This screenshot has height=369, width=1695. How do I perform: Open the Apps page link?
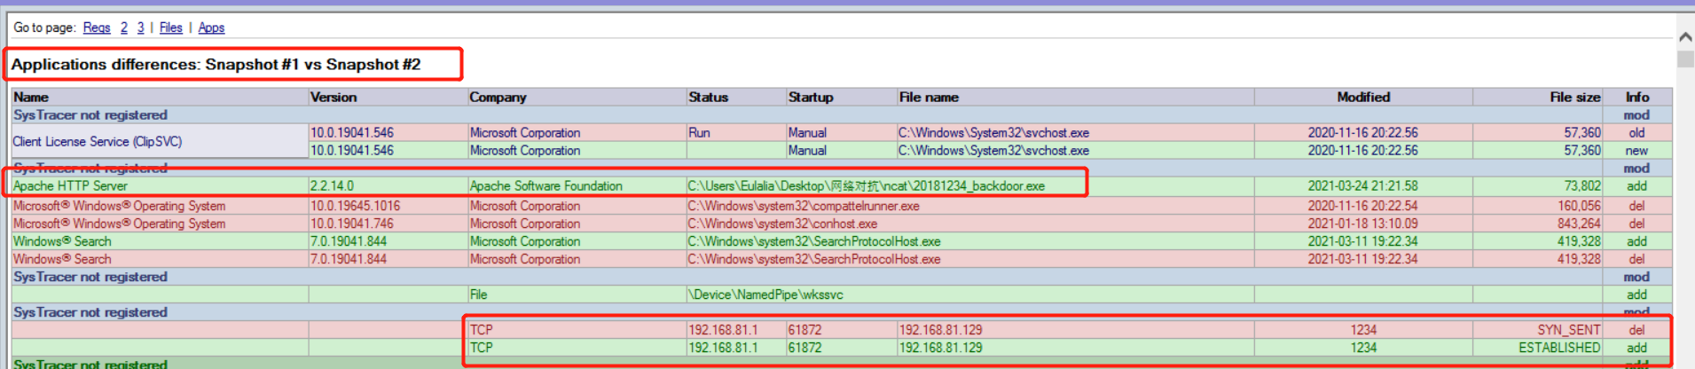click(x=211, y=27)
